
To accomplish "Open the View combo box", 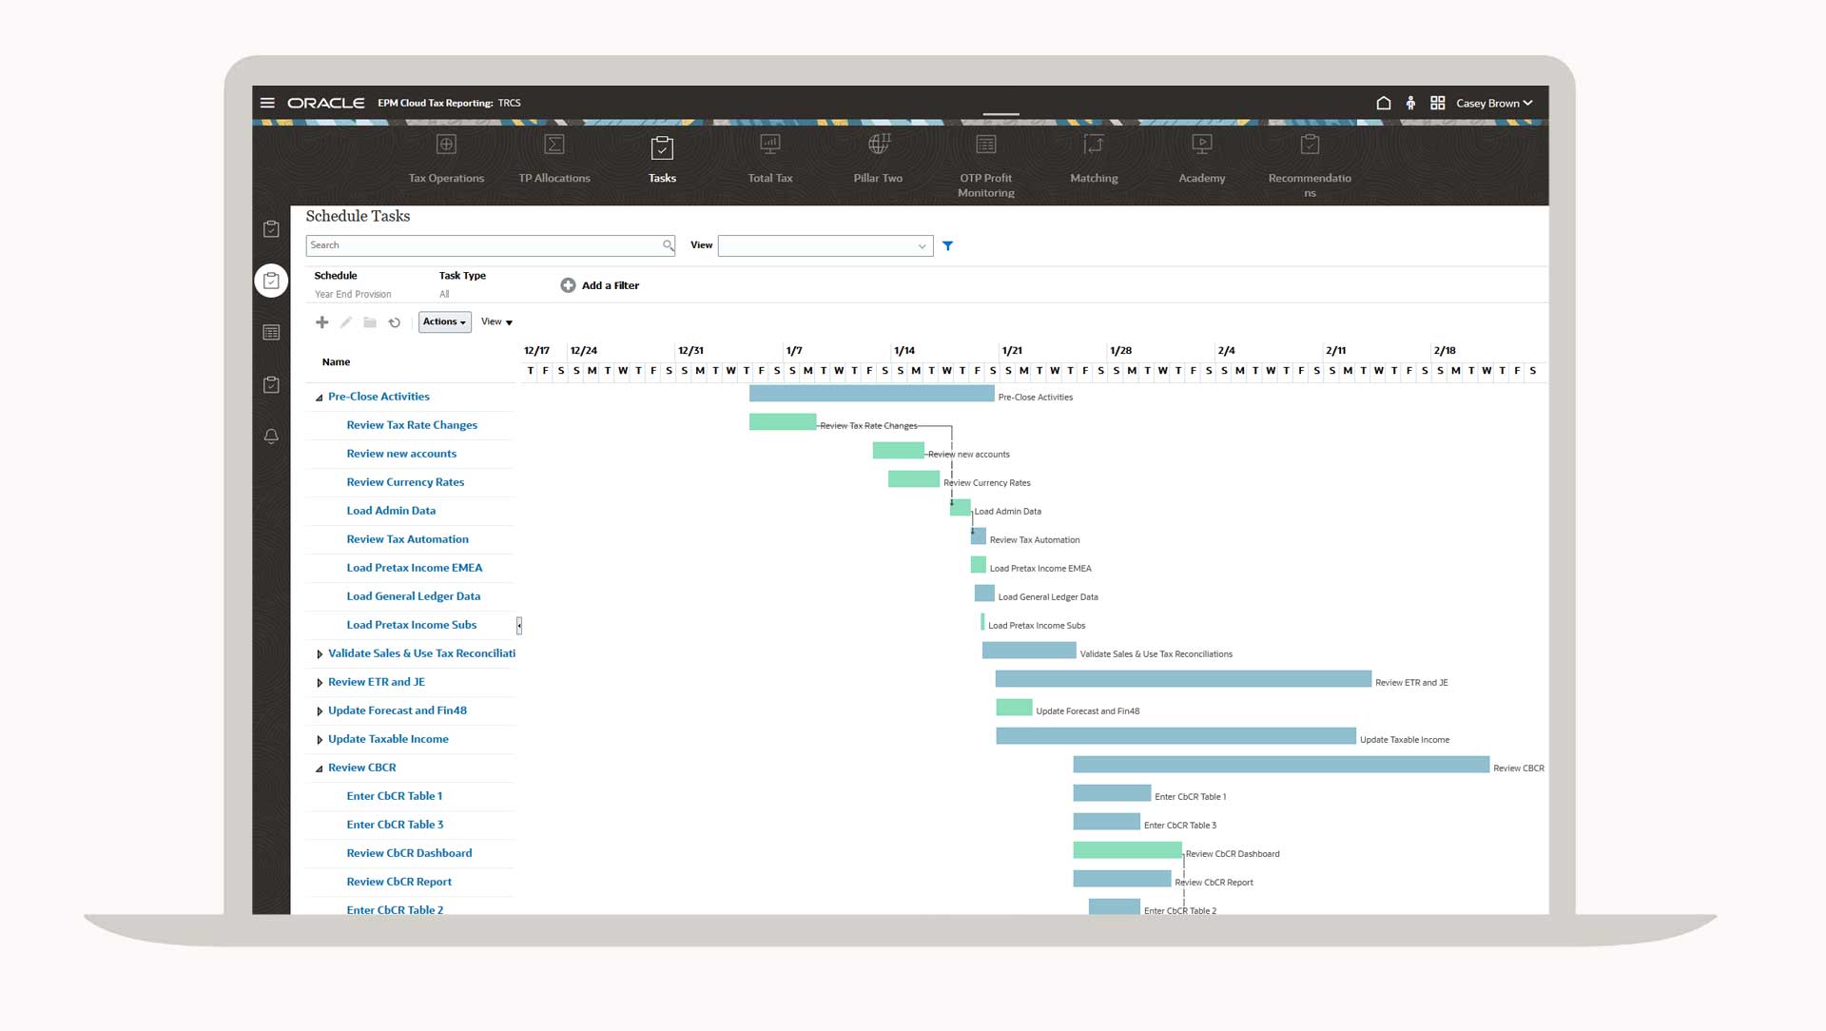I will (825, 246).
